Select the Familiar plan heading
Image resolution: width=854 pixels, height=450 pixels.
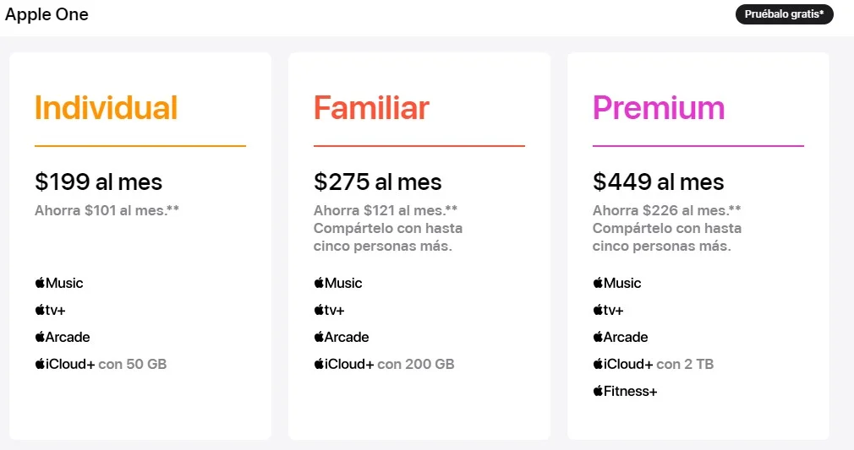click(371, 108)
